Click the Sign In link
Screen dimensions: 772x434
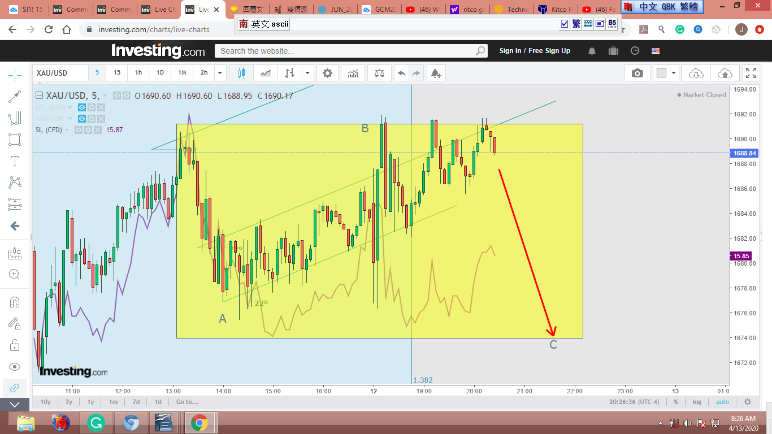(x=510, y=51)
